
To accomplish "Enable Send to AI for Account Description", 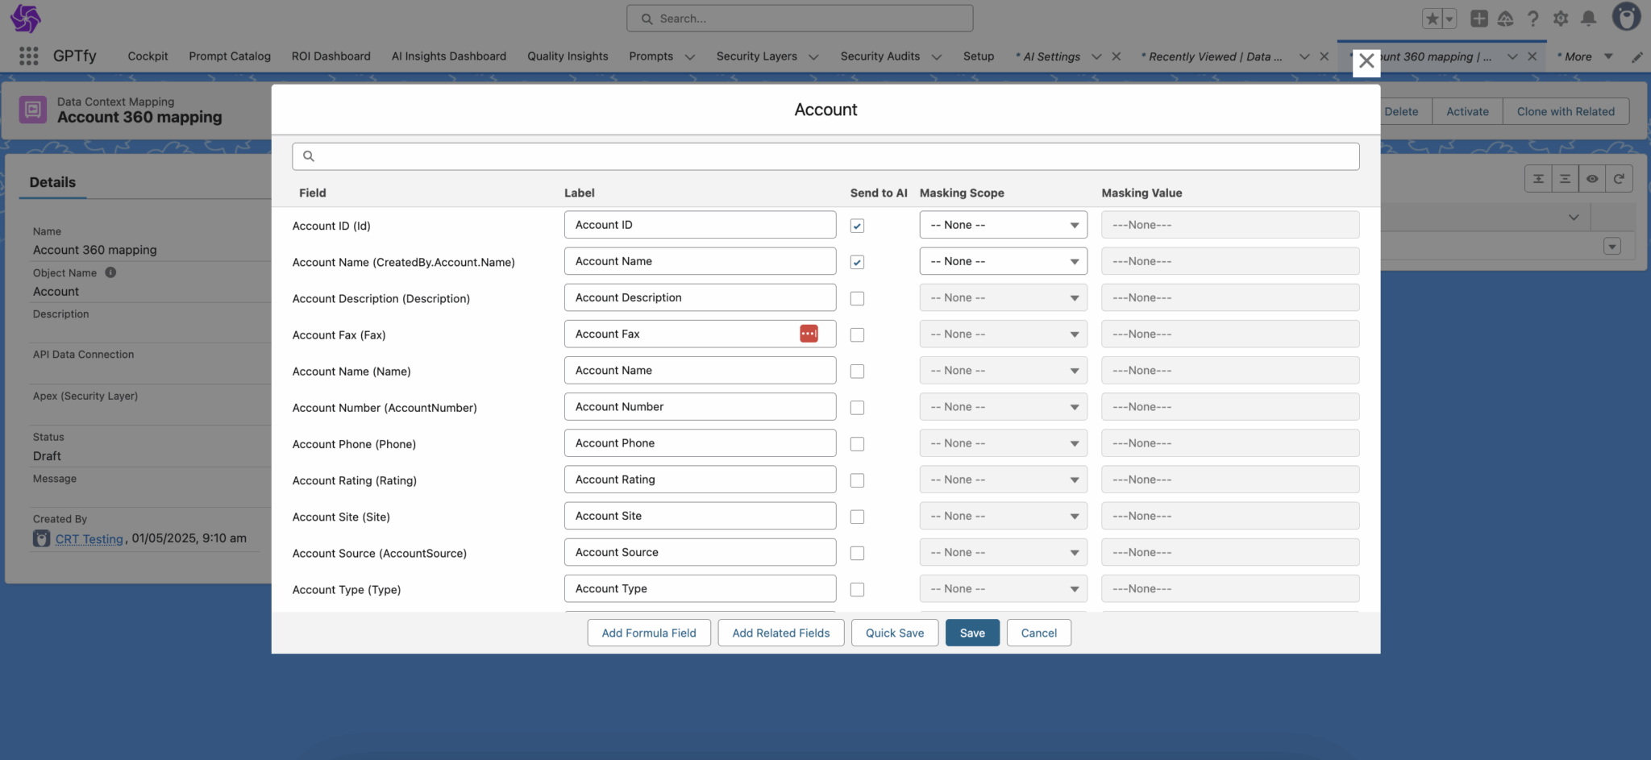I will click(x=857, y=298).
